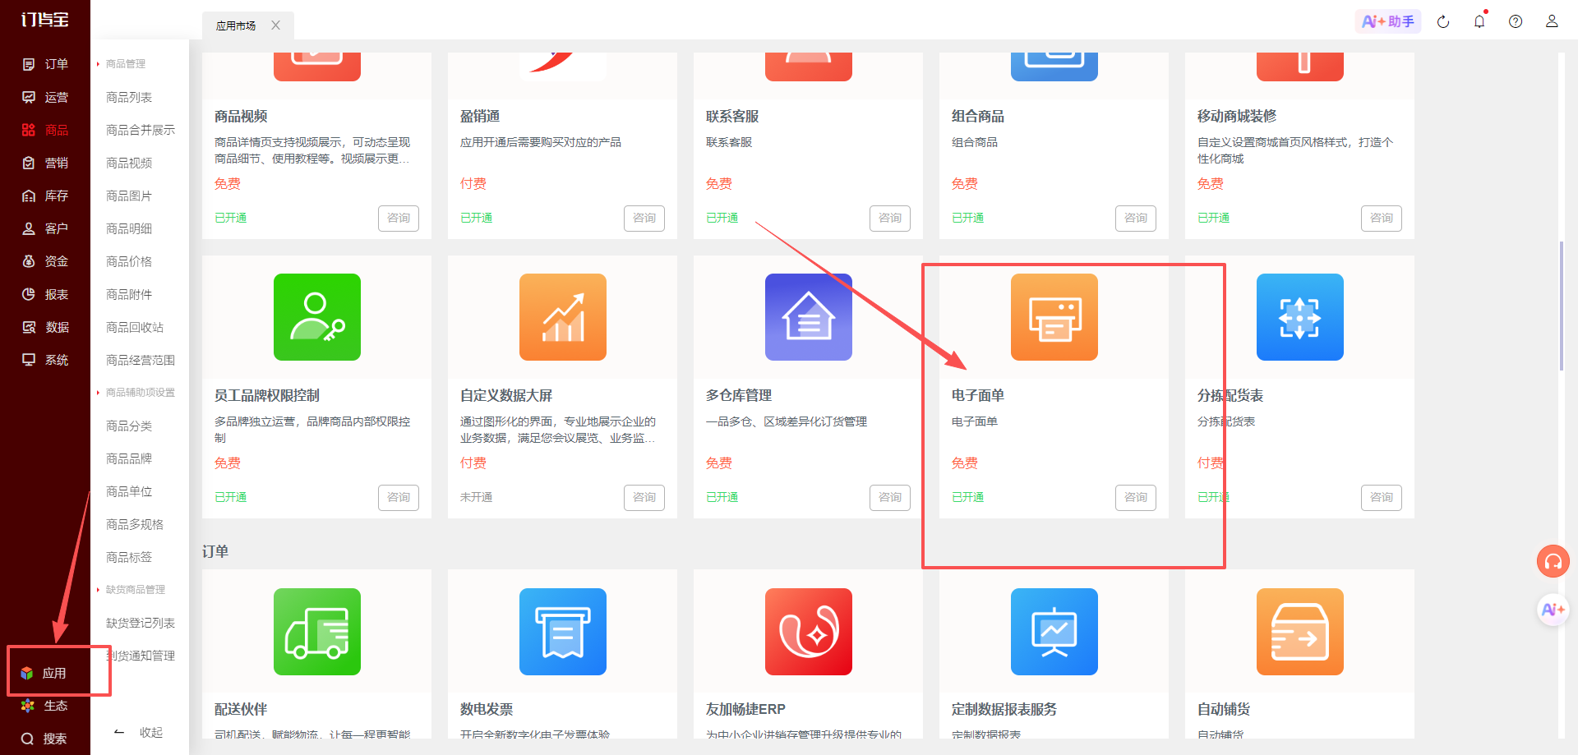Open 缺货登记列表 in the submenu

tap(141, 623)
